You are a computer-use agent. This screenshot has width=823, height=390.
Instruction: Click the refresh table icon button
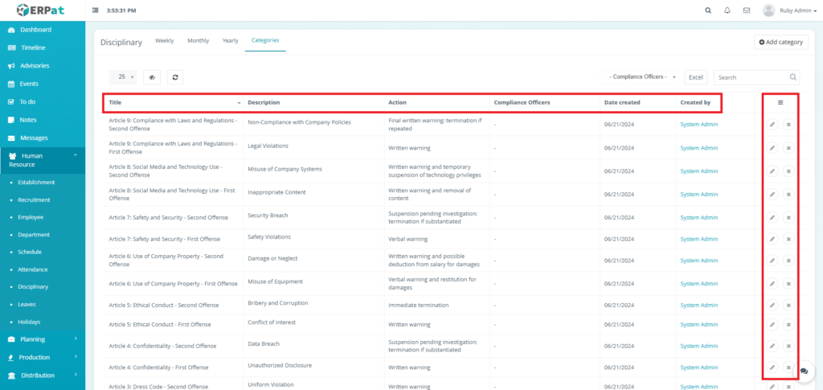(x=174, y=77)
